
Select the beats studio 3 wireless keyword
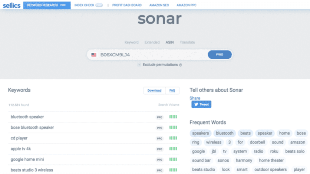point(32,170)
